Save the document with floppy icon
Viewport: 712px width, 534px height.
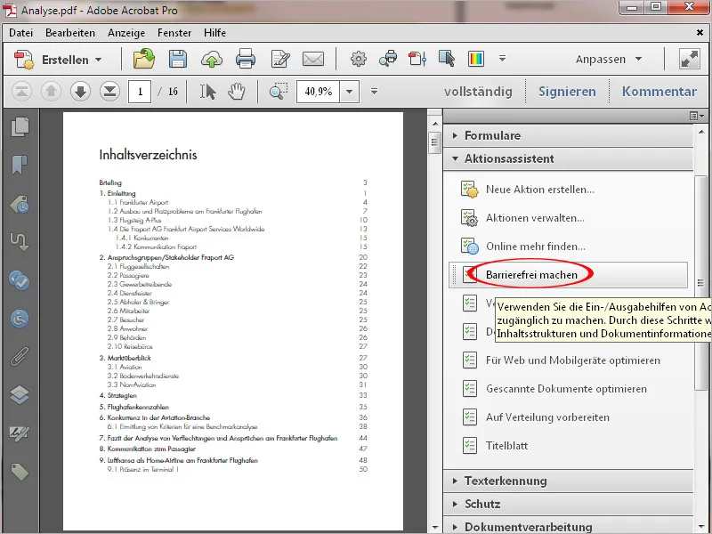pos(177,59)
